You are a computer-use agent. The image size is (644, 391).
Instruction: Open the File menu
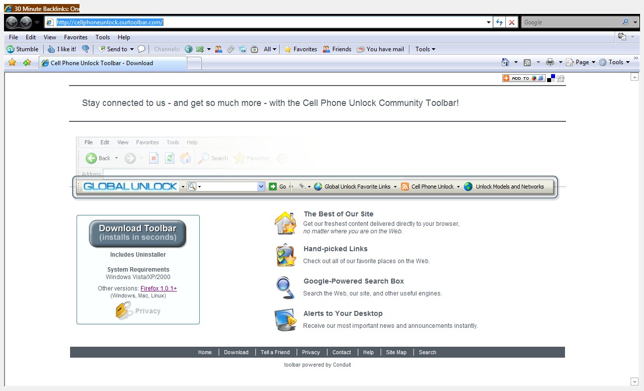click(13, 37)
